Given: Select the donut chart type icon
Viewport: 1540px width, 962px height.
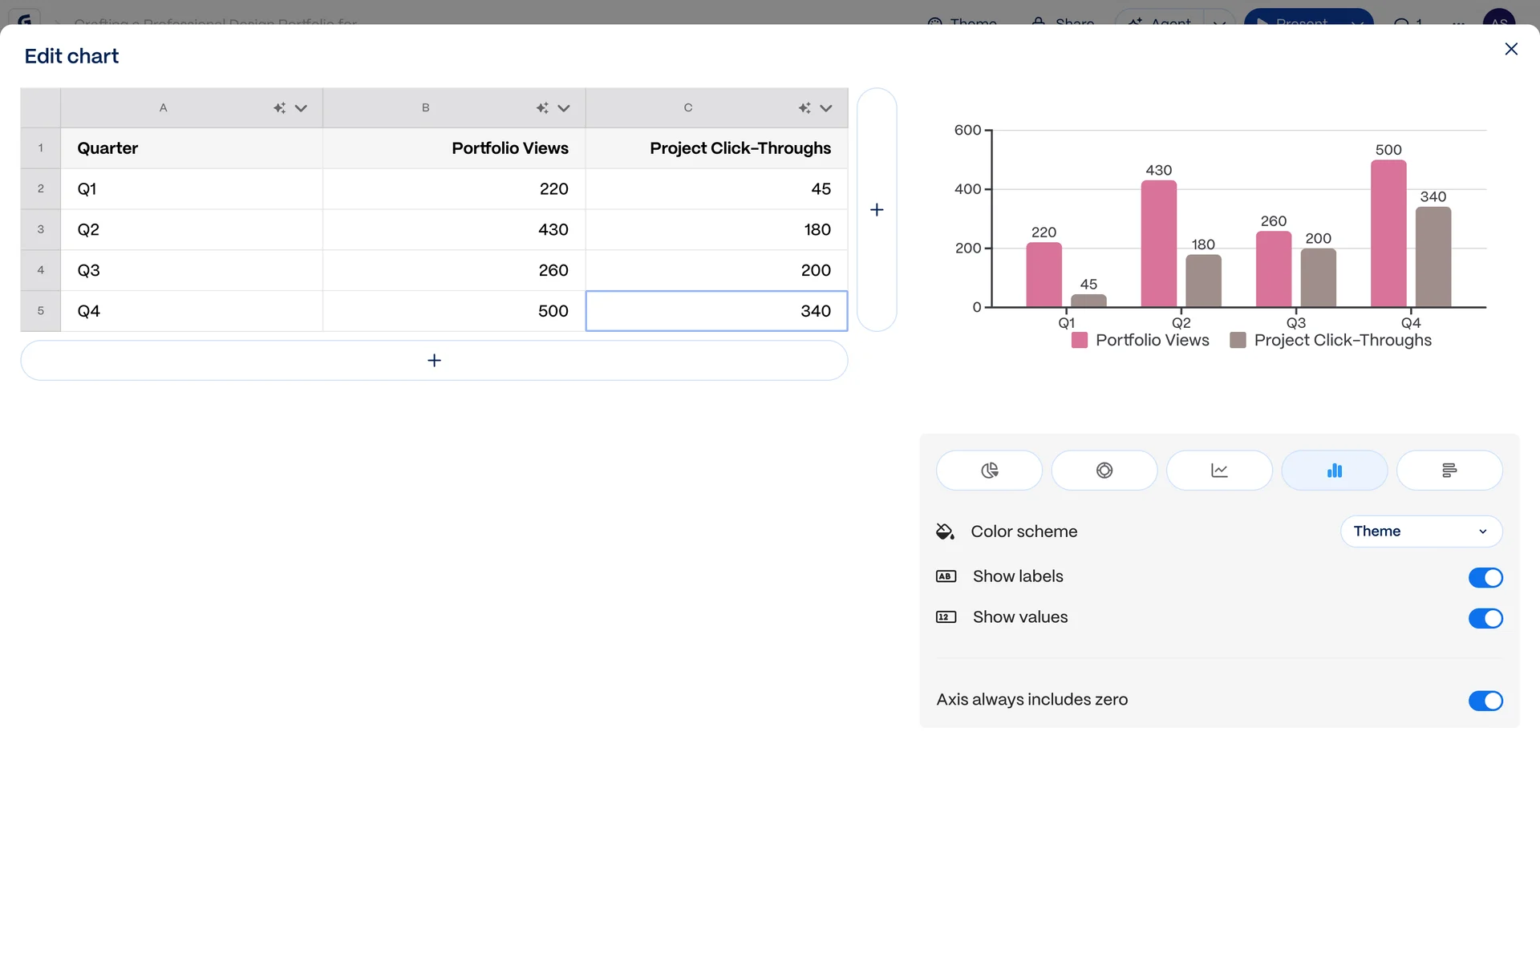Looking at the screenshot, I should 1104,471.
